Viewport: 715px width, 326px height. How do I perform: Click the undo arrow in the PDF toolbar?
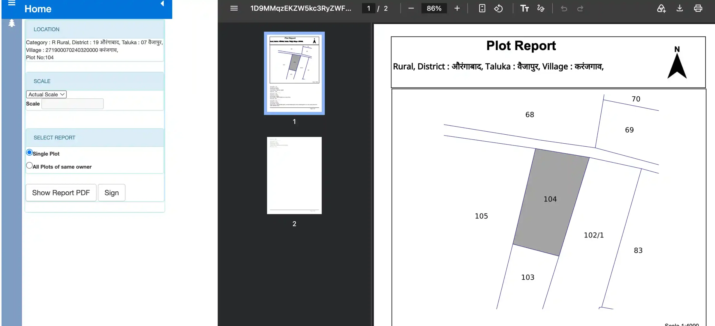[x=564, y=9]
